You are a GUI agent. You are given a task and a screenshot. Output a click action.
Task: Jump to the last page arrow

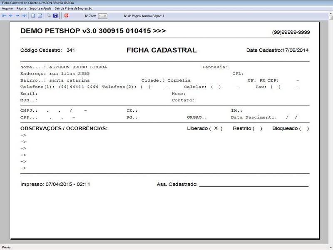[24, 16]
